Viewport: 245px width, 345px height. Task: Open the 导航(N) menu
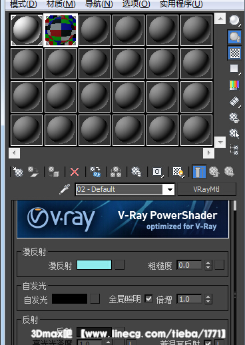click(x=99, y=4)
